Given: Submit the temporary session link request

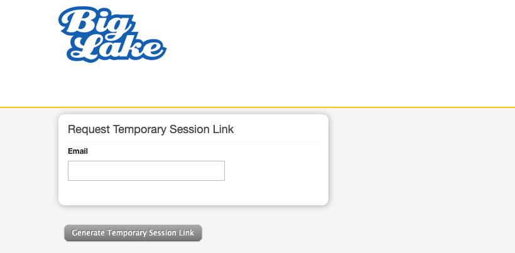Looking at the screenshot, I should (133, 233).
